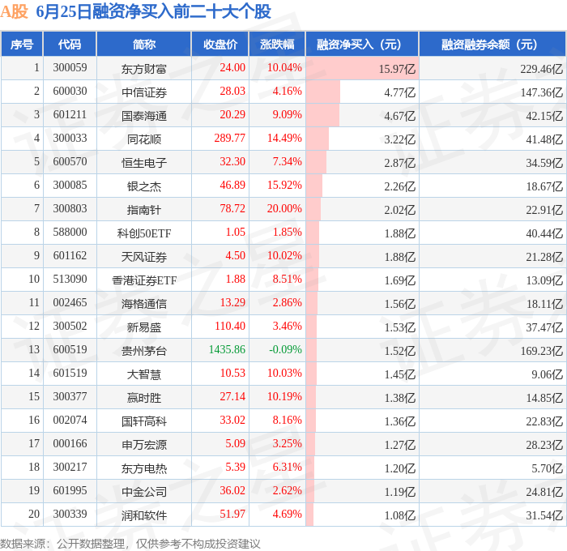Click change percentage 20.00%
This screenshot has width=567, height=551.
(284, 209)
